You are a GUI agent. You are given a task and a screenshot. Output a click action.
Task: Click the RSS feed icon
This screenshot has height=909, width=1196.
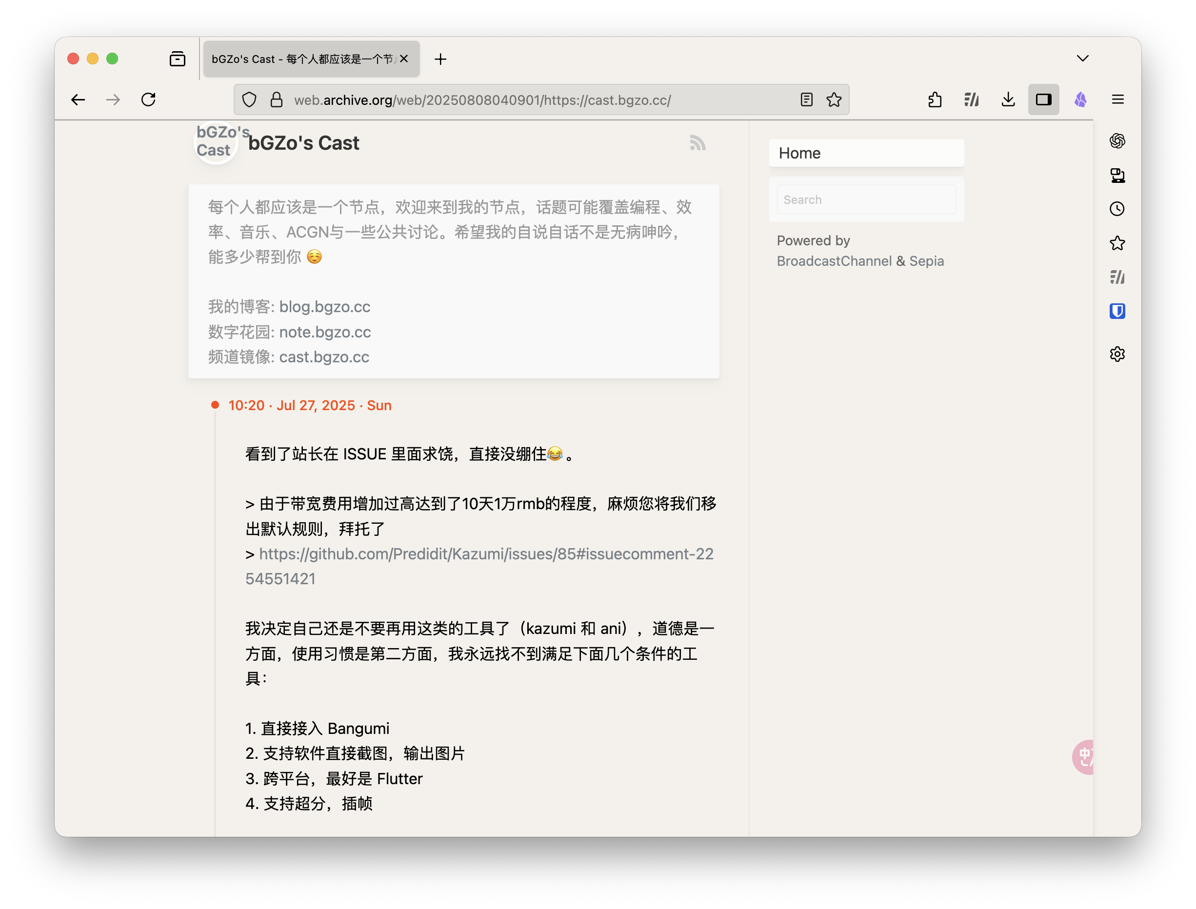tap(698, 143)
